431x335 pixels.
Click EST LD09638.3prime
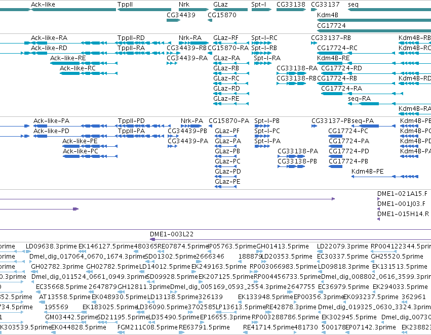(x=51, y=246)
